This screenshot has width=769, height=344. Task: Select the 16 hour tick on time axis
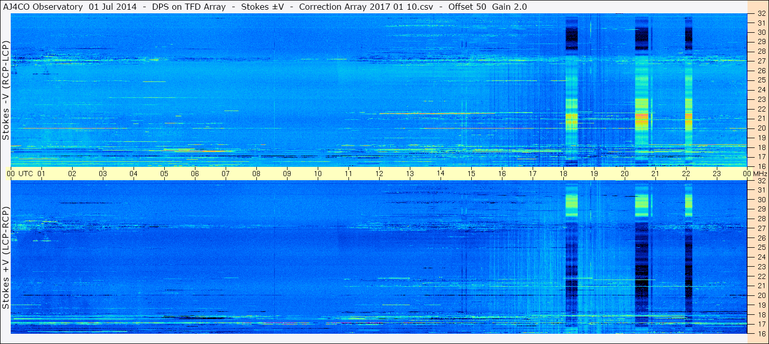(x=502, y=174)
